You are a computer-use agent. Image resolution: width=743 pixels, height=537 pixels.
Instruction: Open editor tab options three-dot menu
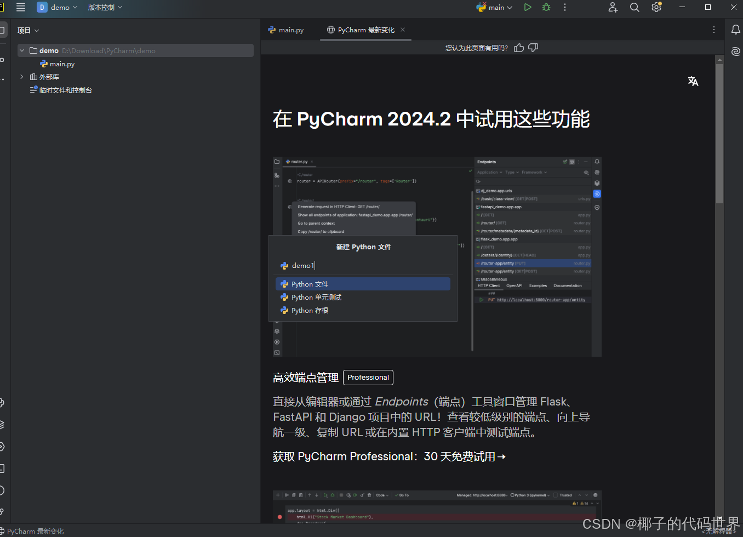pos(714,30)
